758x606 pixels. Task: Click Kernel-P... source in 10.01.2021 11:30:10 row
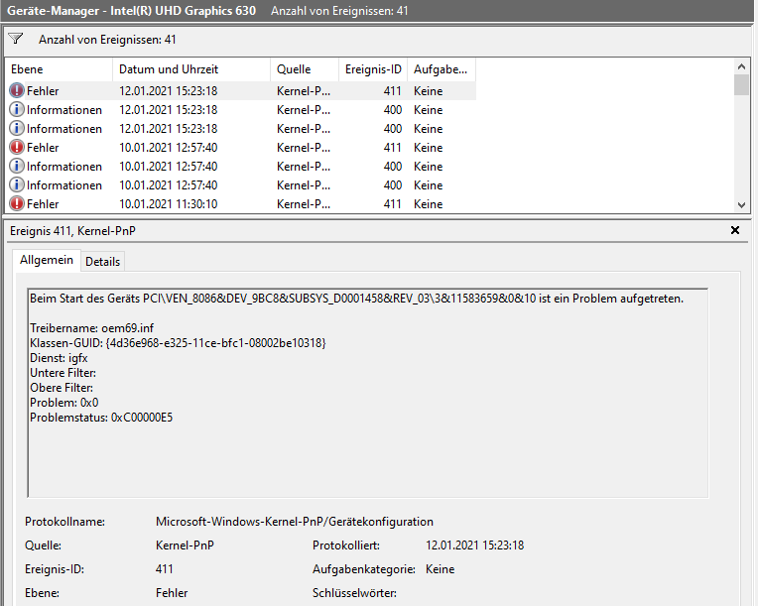coord(304,203)
